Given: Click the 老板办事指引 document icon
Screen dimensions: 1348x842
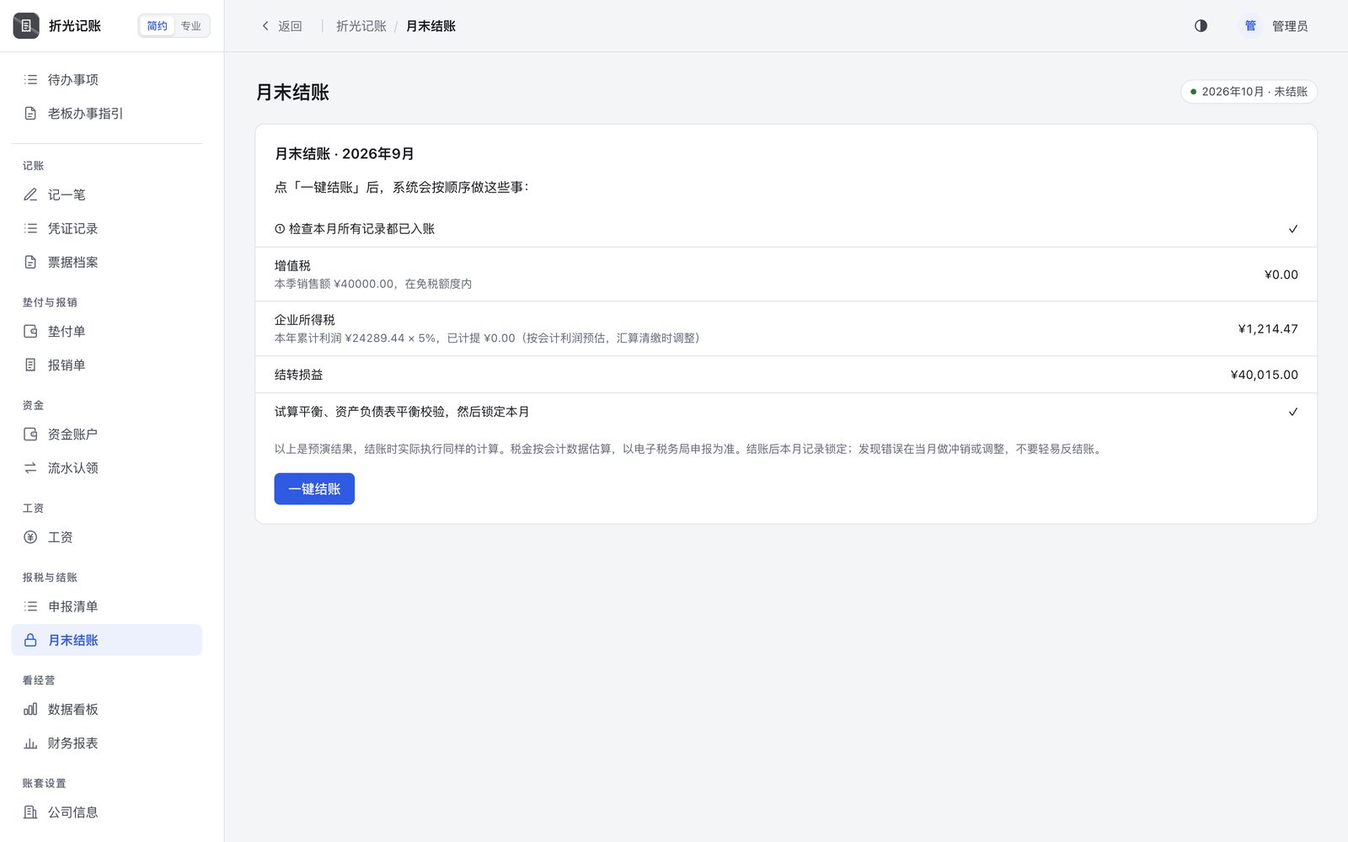Looking at the screenshot, I should [30, 114].
